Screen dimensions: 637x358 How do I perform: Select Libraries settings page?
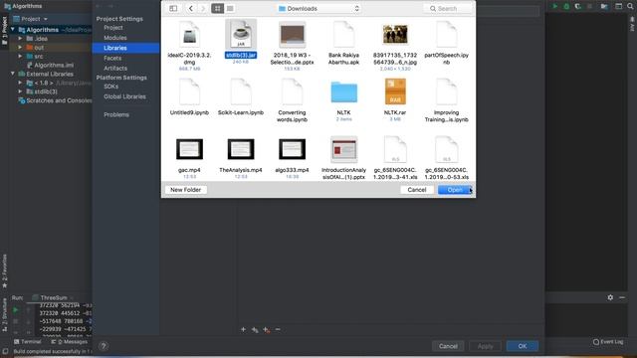(126, 48)
